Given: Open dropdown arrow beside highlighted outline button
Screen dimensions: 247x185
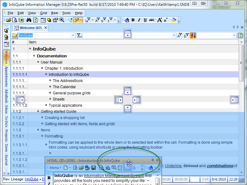Looking at the screenshot, I should tap(81, 20).
